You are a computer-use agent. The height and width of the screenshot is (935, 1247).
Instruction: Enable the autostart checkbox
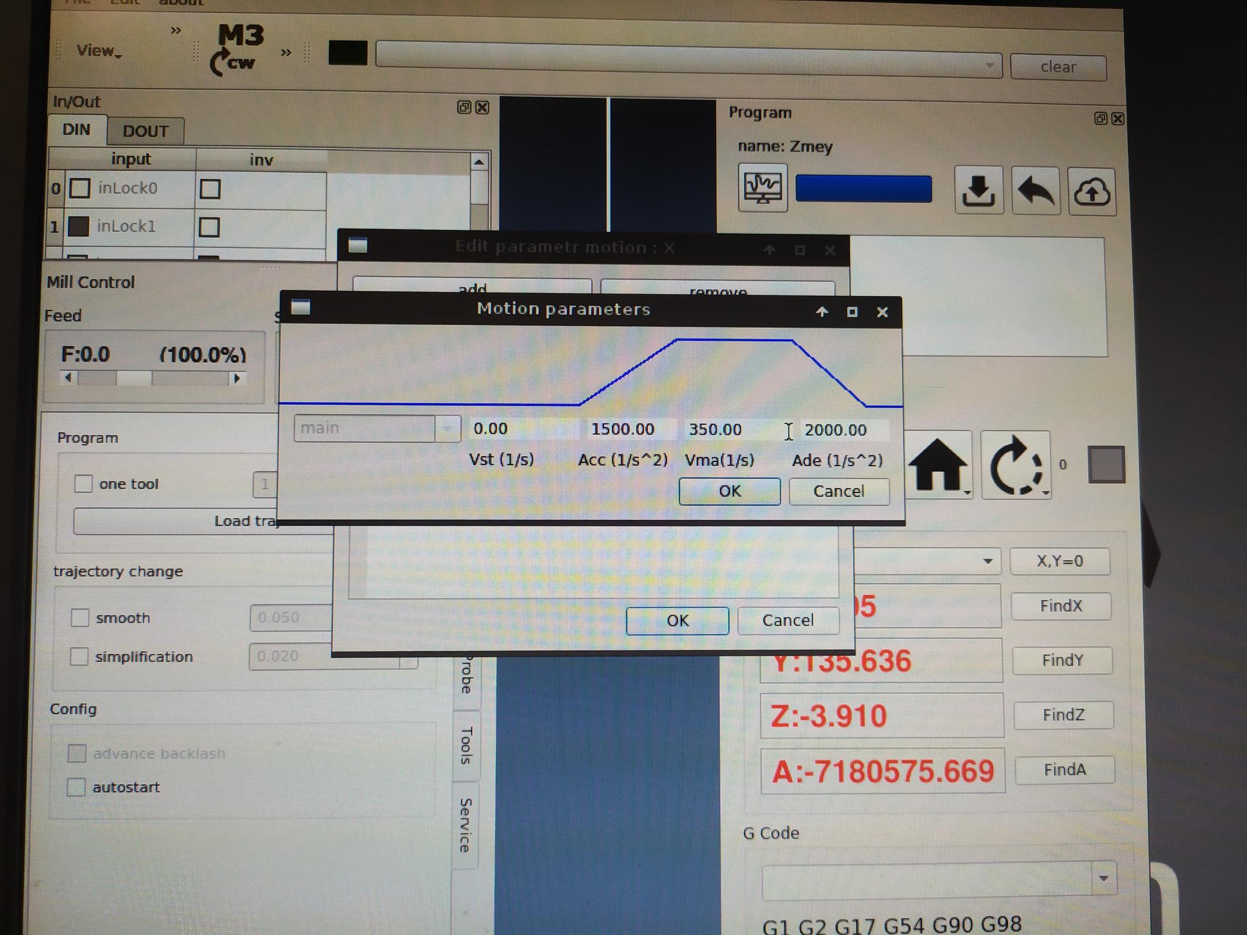click(x=76, y=787)
